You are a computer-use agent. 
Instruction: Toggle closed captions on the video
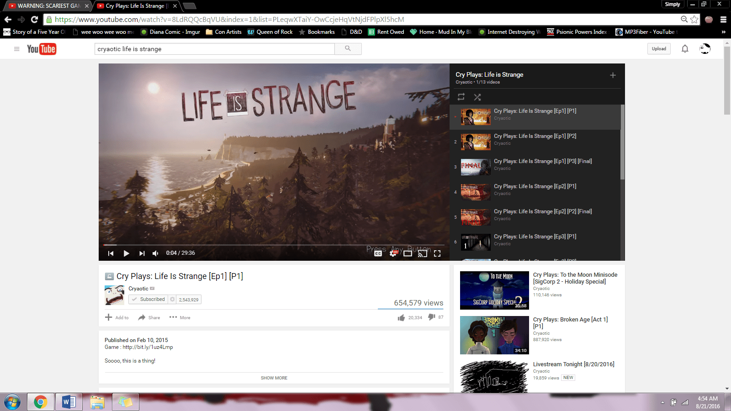tap(378, 253)
